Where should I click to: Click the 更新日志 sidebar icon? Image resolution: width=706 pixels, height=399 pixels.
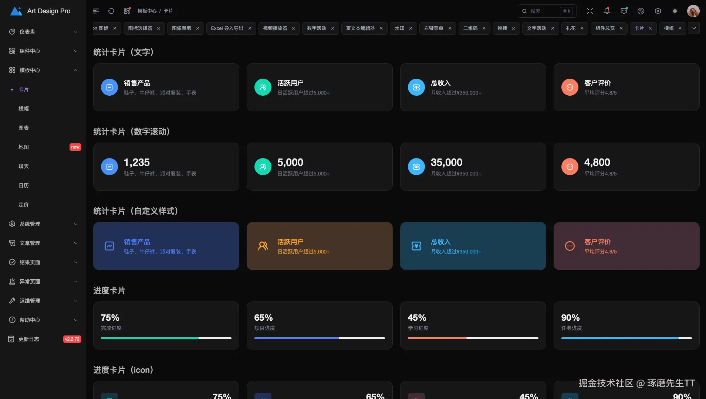pyautogui.click(x=11, y=339)
